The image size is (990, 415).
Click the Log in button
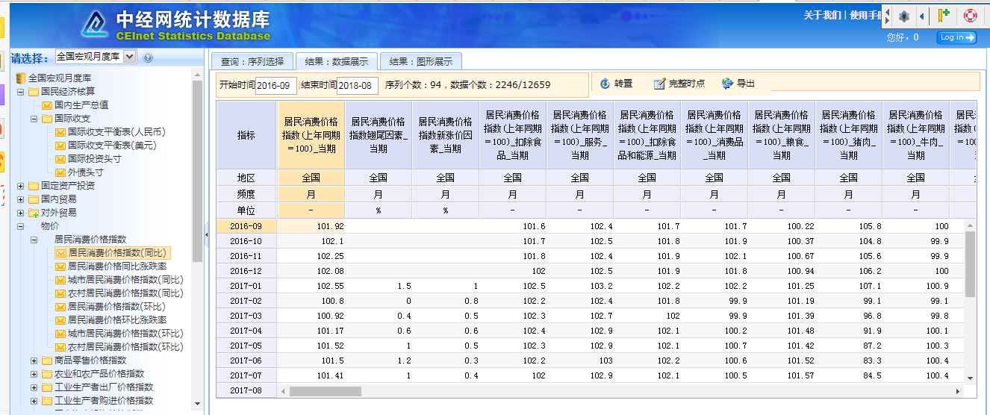[x=956, y=37]
